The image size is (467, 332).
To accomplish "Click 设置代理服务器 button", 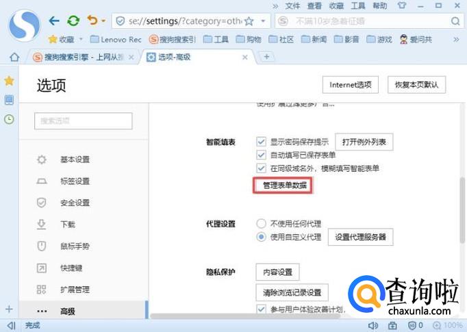I will 360,237.
